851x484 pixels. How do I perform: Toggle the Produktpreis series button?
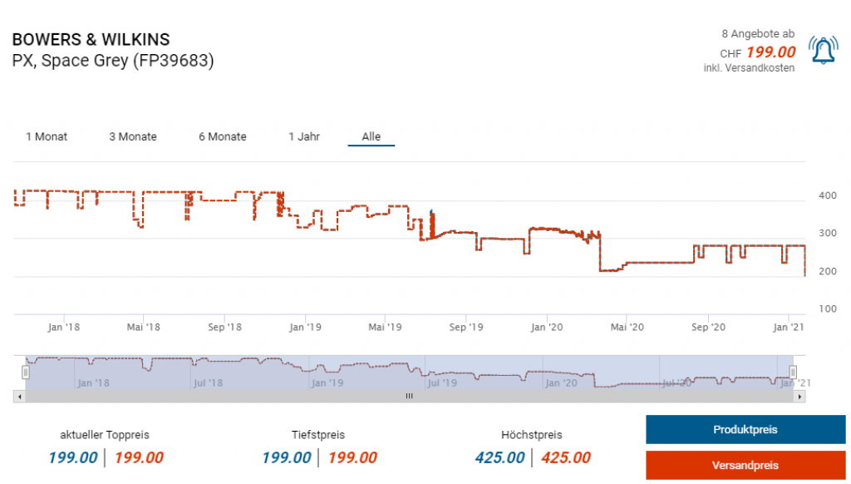click(x=745, y=430)
